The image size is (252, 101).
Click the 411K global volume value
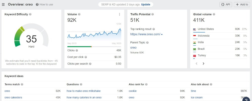point(199,20)
